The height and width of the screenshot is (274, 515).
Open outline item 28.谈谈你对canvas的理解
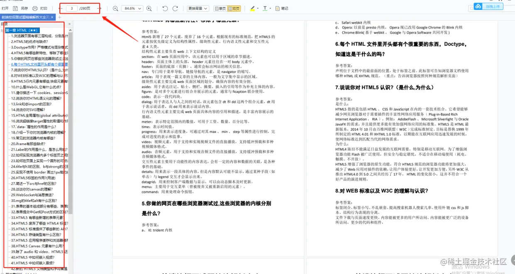pyautogui.click(x=32, y=189)
